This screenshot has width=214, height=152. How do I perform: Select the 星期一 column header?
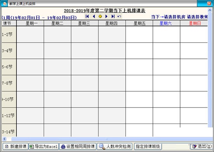pos(30,23)
